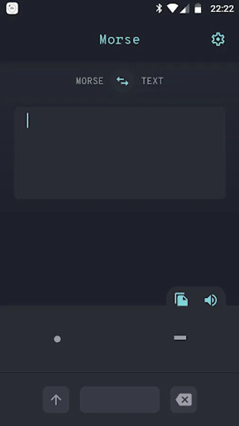Viewport: 239px width, 426px height.
Task: Select the MORSE mode label
Action: 90,81
